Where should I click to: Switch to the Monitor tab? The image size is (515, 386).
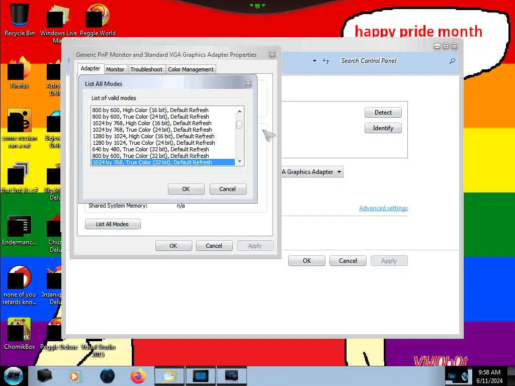click(115, 69)
